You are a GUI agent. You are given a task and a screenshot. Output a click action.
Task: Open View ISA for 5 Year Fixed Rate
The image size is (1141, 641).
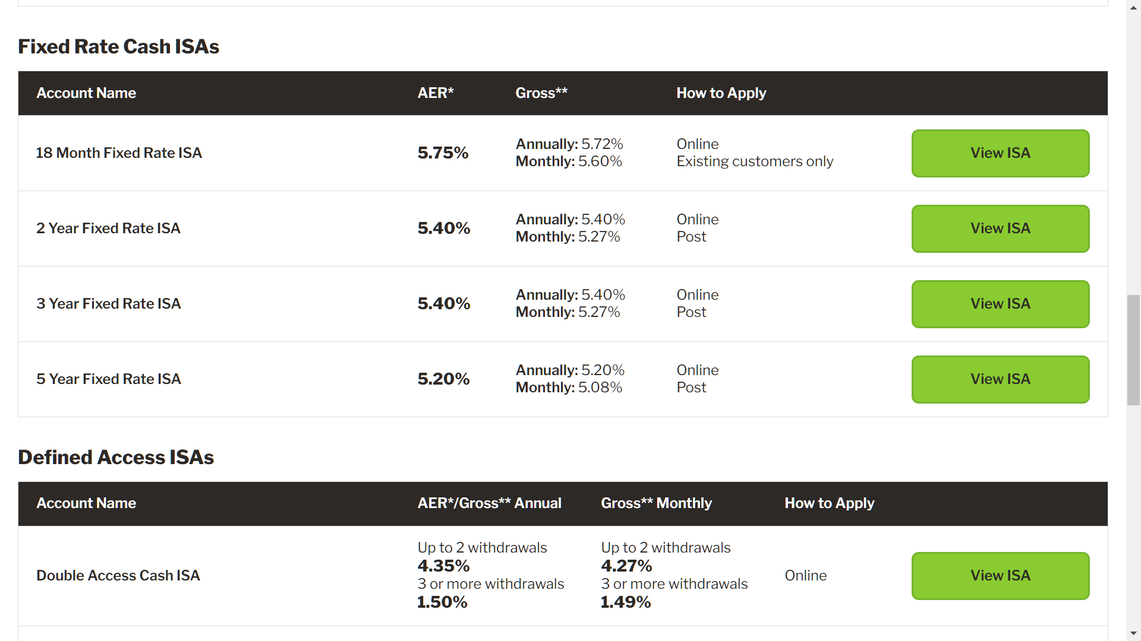tap(1000, 379)
